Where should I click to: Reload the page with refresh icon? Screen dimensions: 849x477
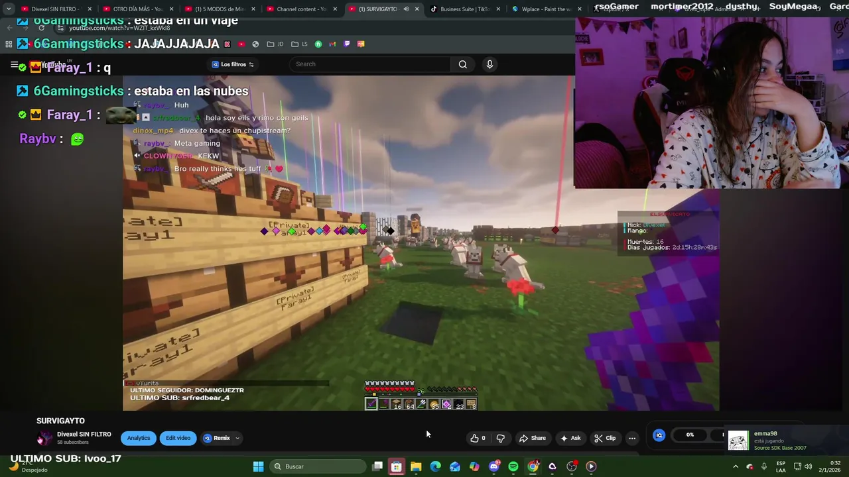41,28
